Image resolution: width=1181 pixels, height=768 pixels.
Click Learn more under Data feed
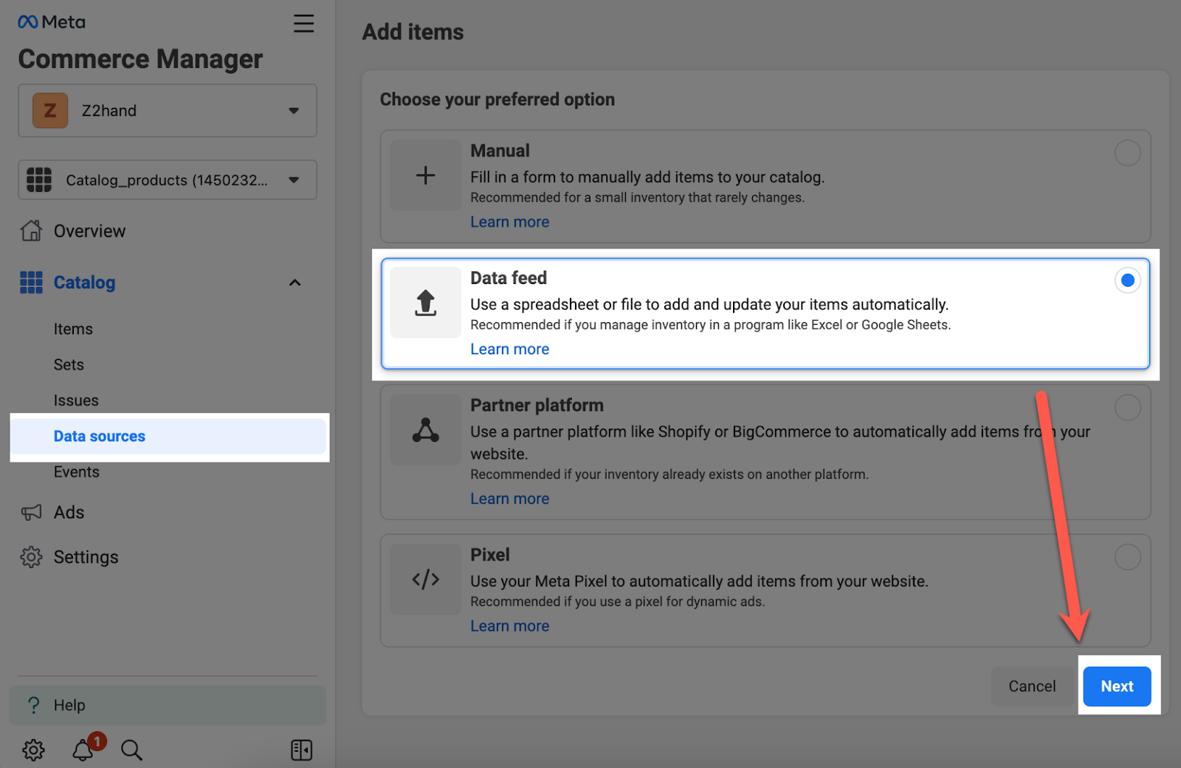pos(509,349)
